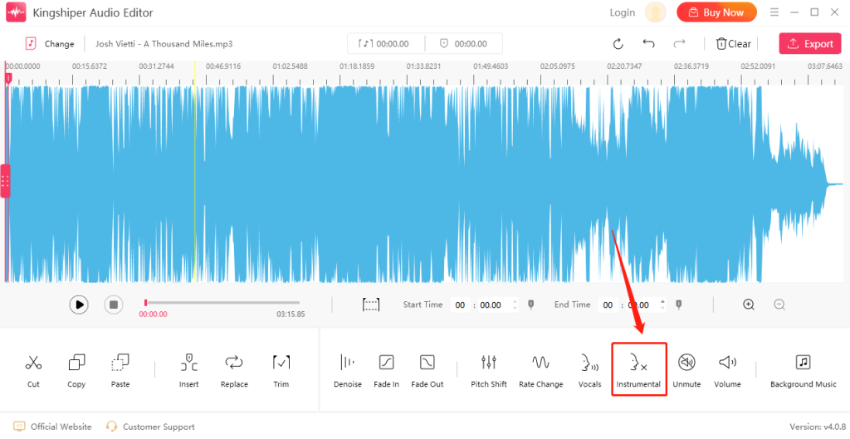The image size is (850, 439).
Task: Click the left side panel handle
Action: click(x=5, y=181)
